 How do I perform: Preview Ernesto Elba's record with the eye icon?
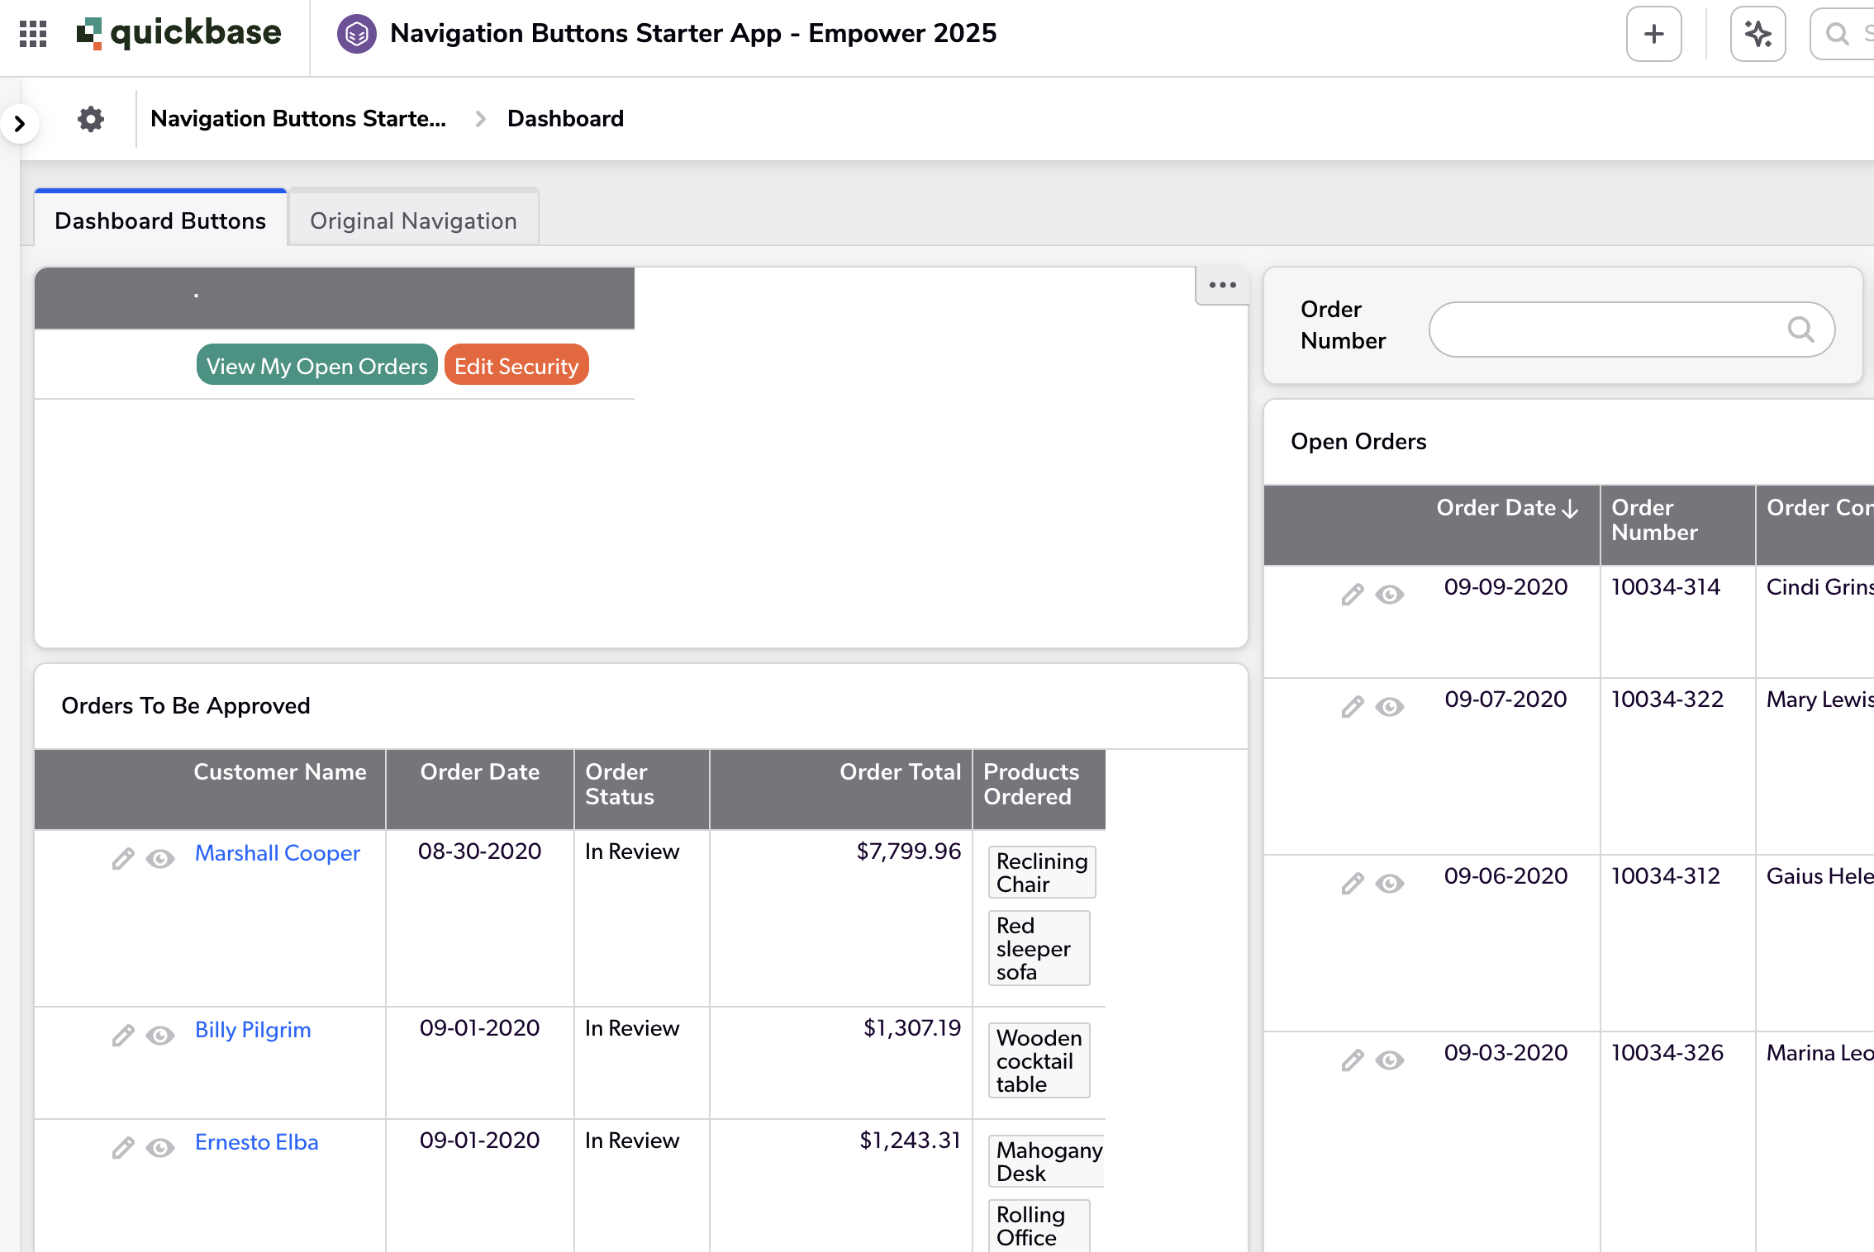(159, 1148)
